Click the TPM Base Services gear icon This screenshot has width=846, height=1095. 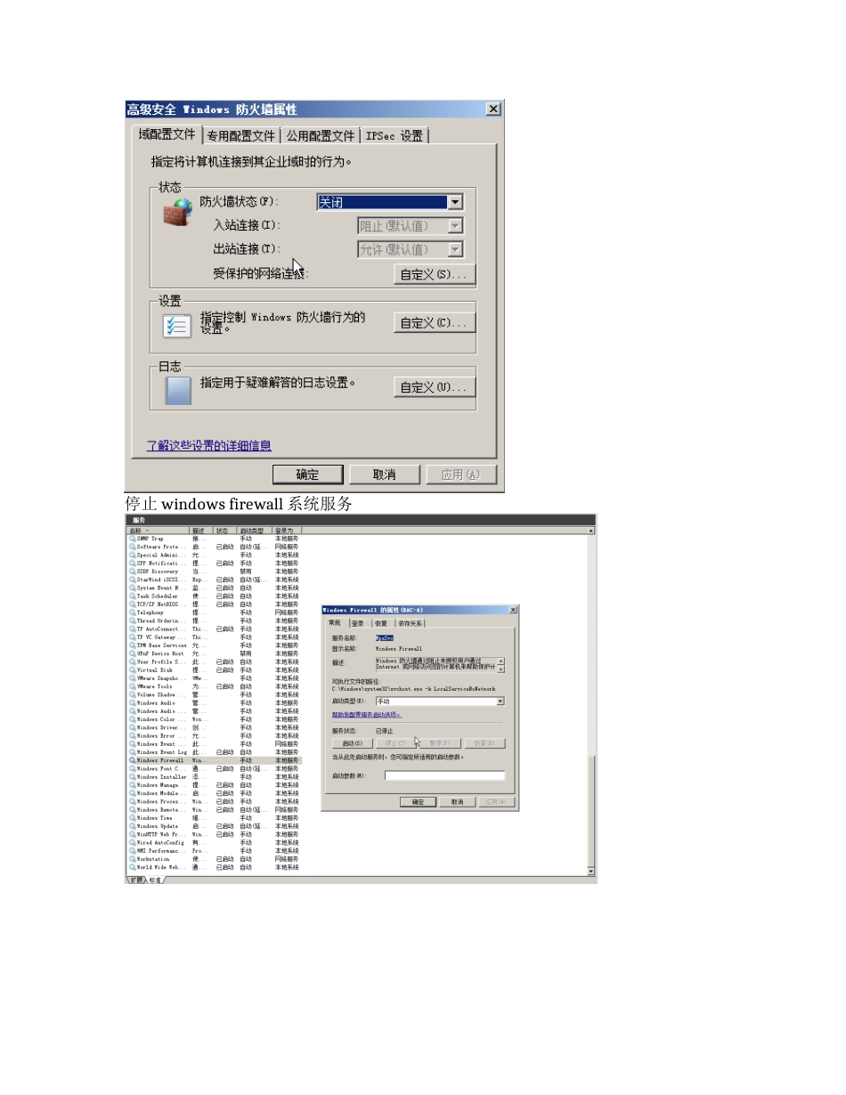pos(132,645)
